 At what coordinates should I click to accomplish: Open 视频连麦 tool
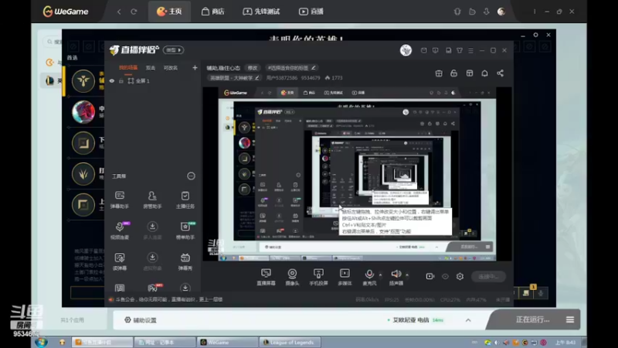(x=120, y=230)
